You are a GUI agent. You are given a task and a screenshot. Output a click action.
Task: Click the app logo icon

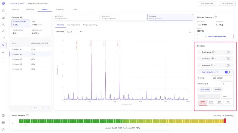click(3, 3)
